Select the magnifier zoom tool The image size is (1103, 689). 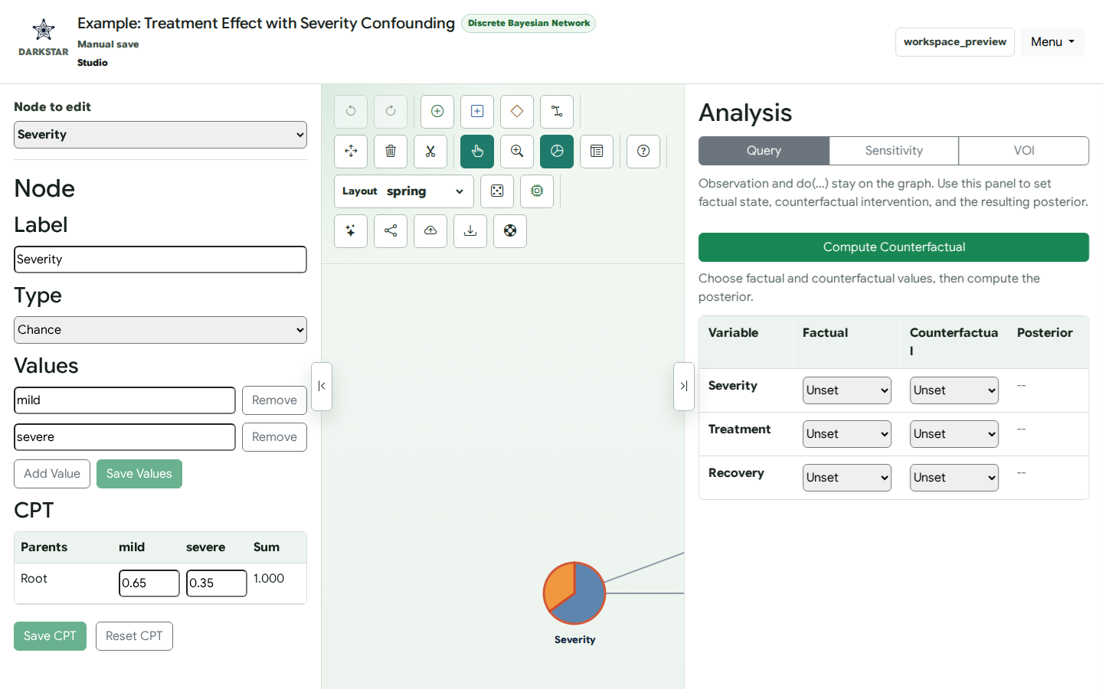517,152
